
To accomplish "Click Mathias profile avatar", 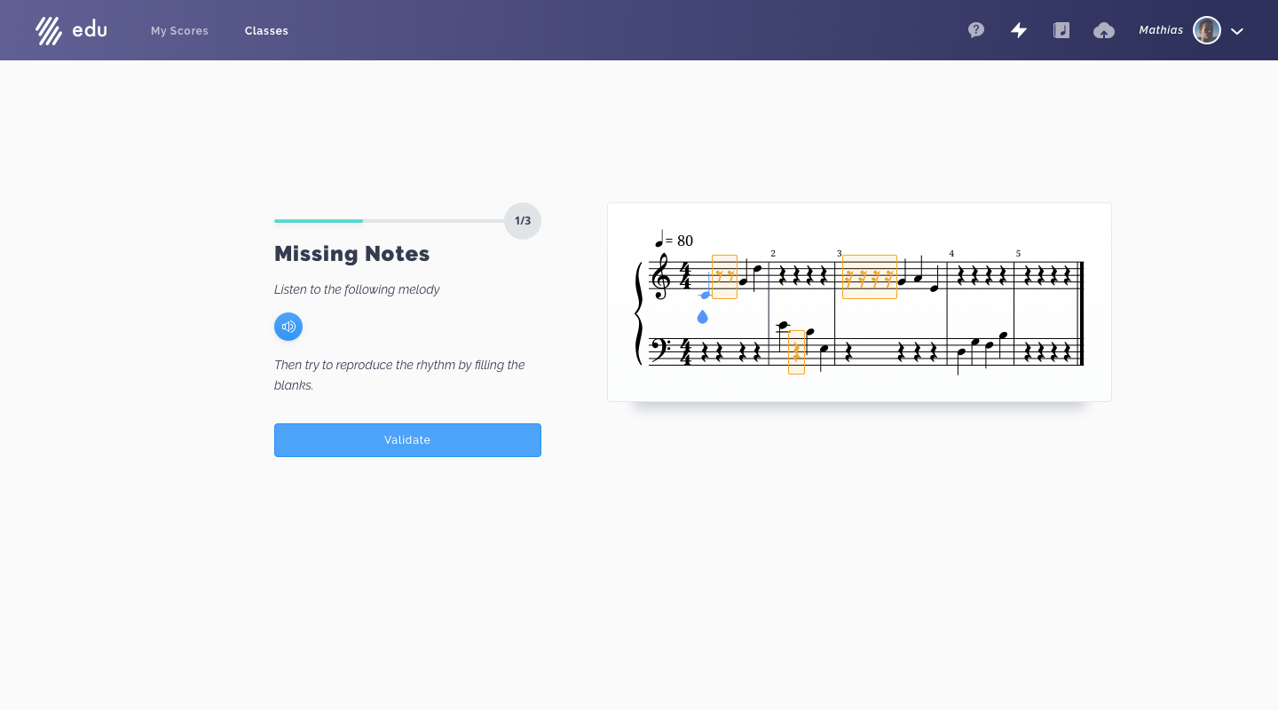I will click(x=1207, y=30).
